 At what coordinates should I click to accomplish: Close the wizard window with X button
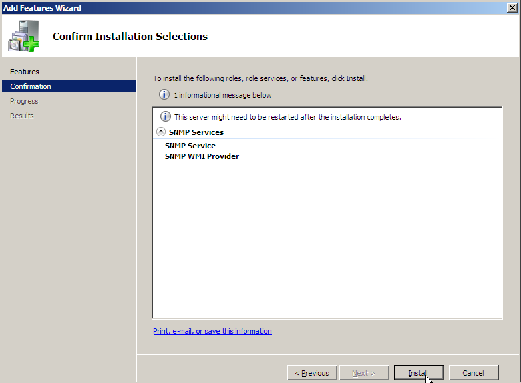(512, 7)
